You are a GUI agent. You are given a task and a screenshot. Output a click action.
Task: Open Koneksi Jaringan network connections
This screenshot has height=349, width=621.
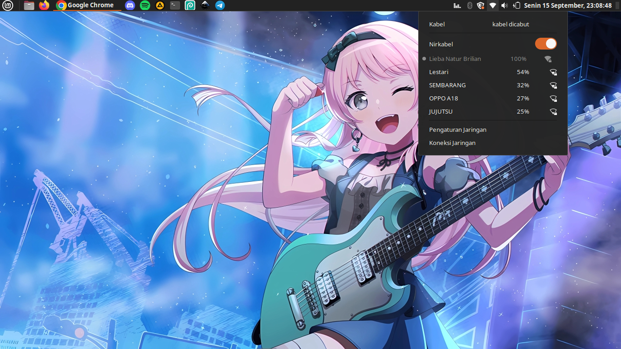click(x=493, y=143)
